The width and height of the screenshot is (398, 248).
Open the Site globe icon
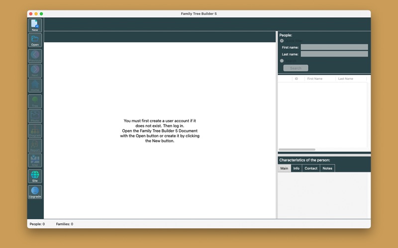(35, 176)
